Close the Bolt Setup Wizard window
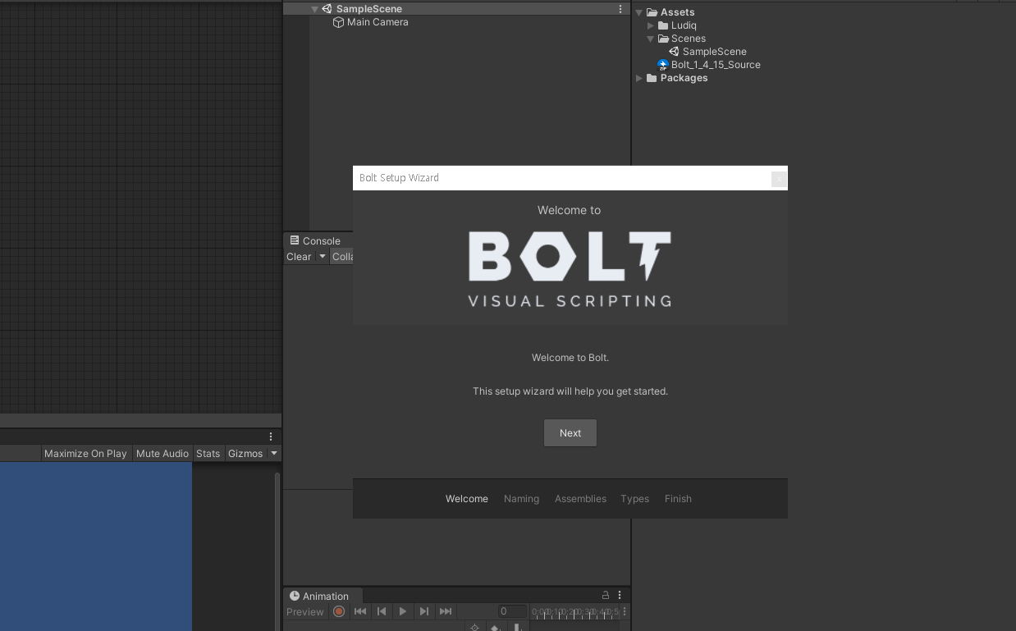 pos(779,178)
